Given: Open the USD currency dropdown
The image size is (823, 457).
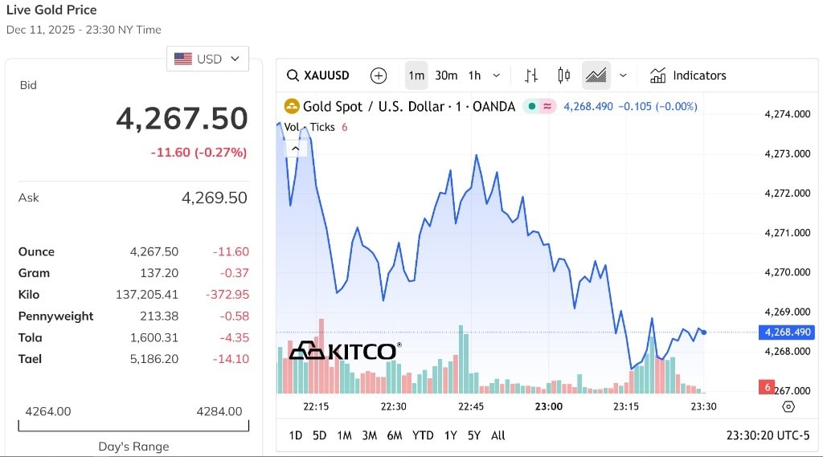Looking at the screenshot, I should click(x=207, y=59).
